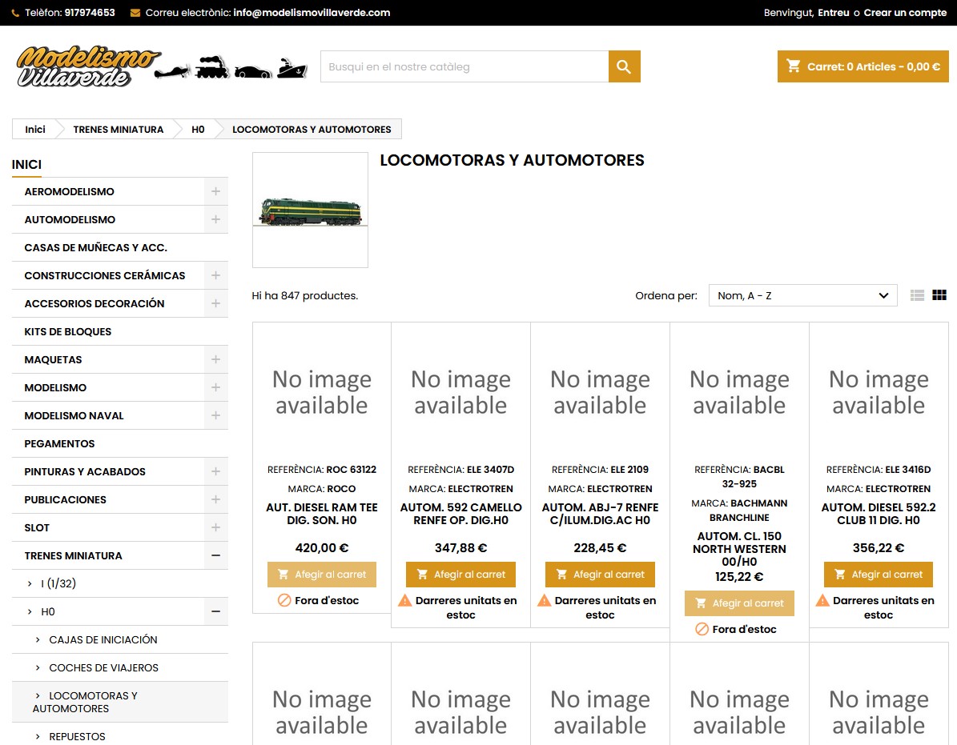Image resolution: width=957 pixels, height=745 pixels.
Task: Expand the MODELISMO category
Action: [215, 388]
